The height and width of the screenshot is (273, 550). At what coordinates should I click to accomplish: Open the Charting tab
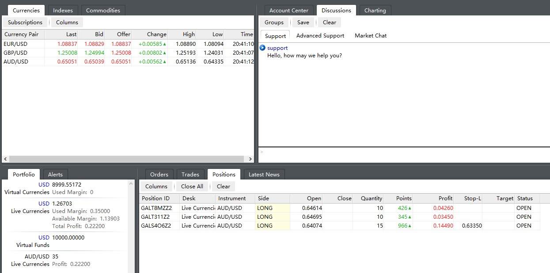click(x=375, y=10)
